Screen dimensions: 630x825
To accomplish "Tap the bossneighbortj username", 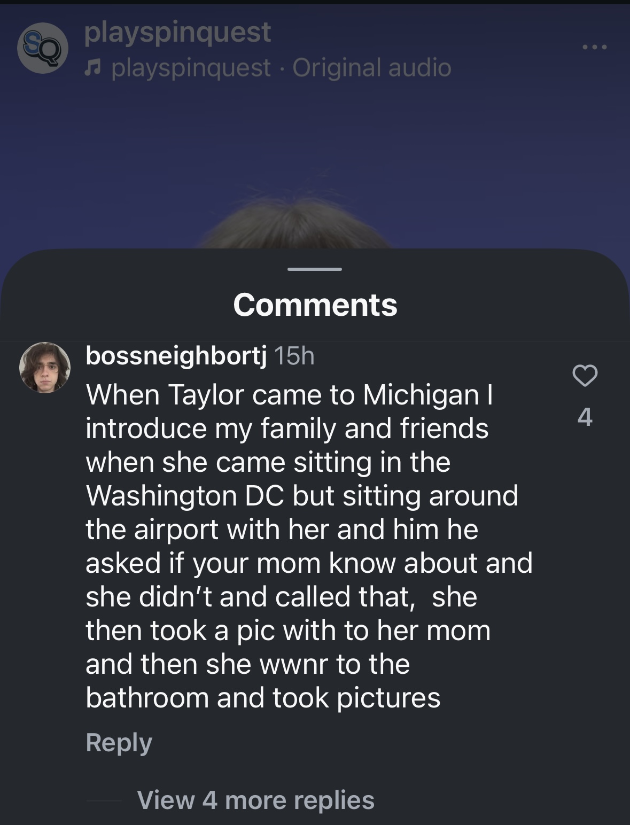I will tap(176, 356).
